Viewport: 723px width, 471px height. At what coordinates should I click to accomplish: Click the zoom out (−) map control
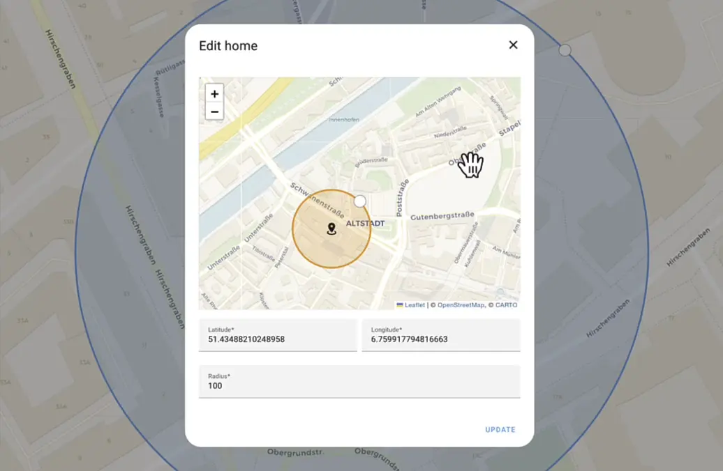click(x=214, y=110)
